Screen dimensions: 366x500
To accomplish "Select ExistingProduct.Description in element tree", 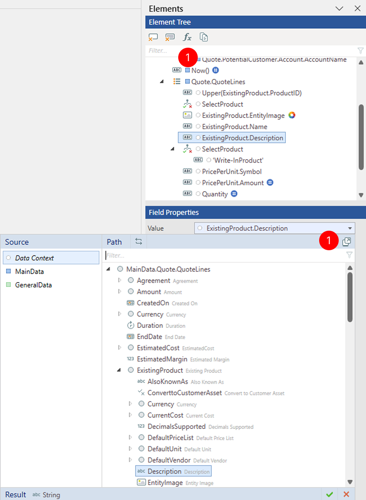I will (232, 138).
